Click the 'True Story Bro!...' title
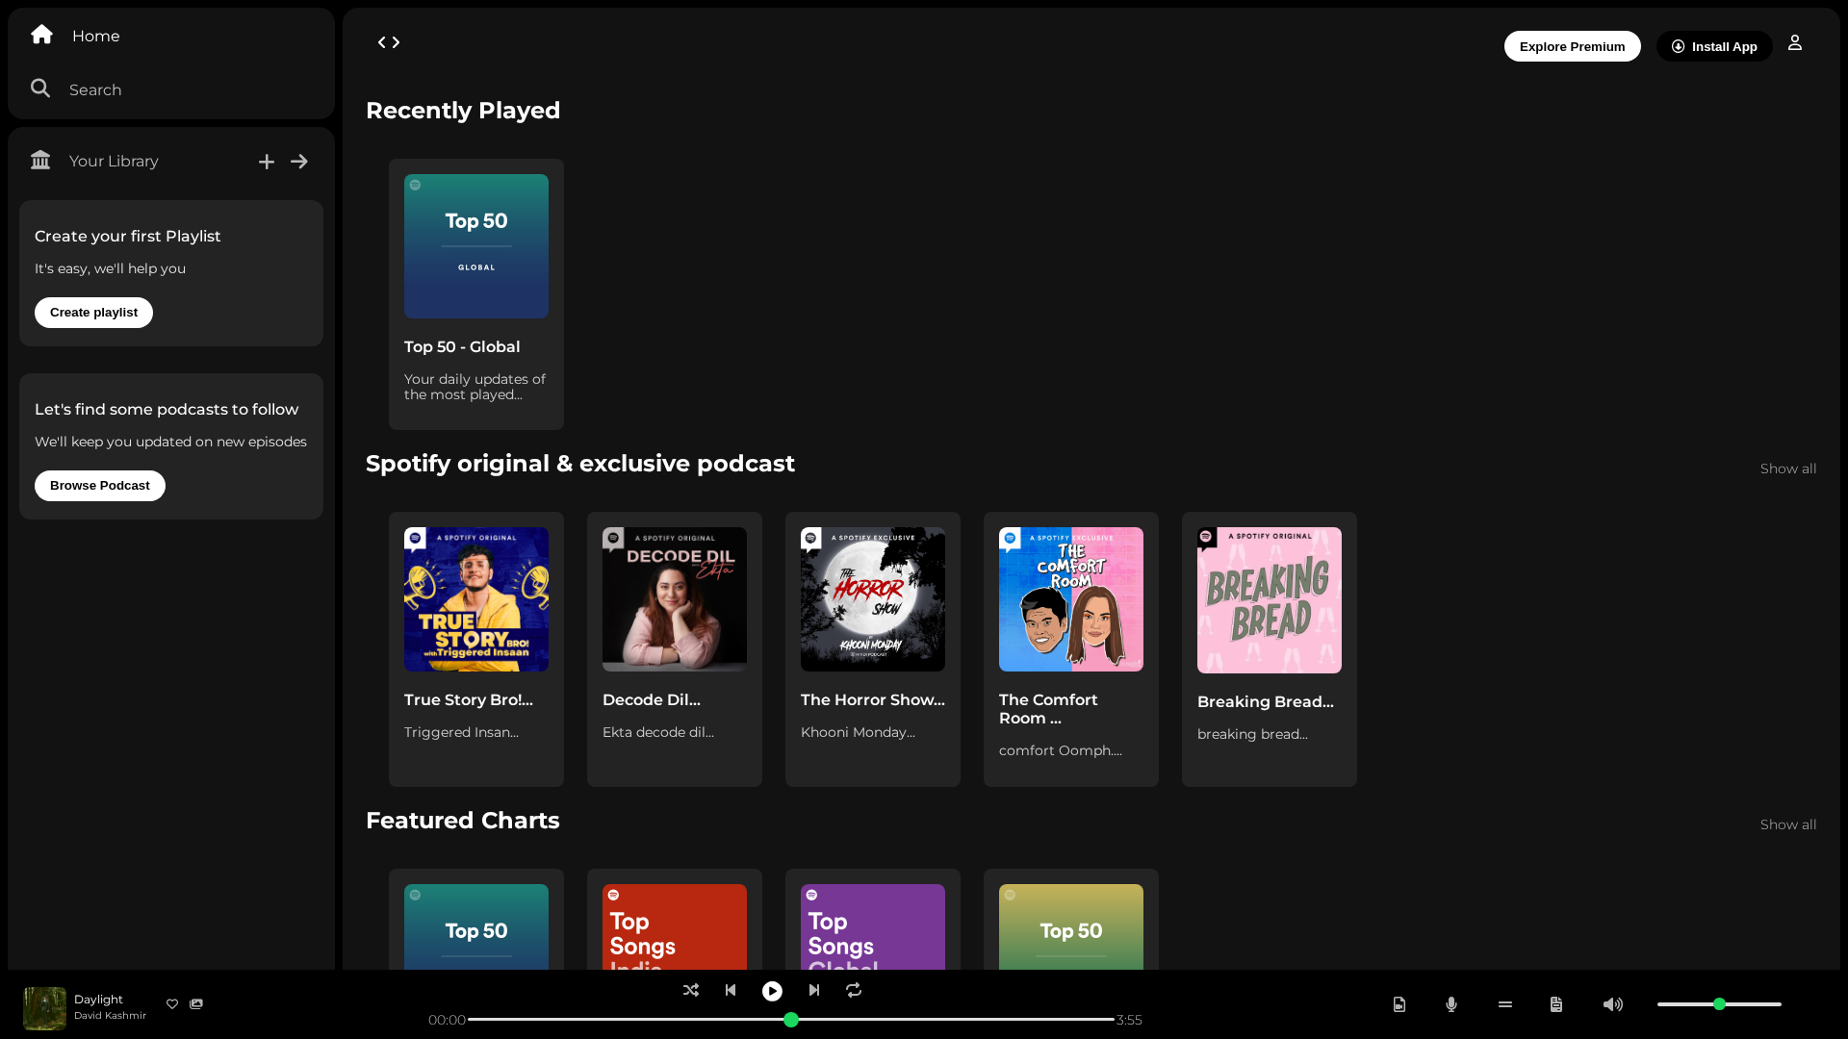Viewport: 1848px width, 1039px height. (469, 700)
